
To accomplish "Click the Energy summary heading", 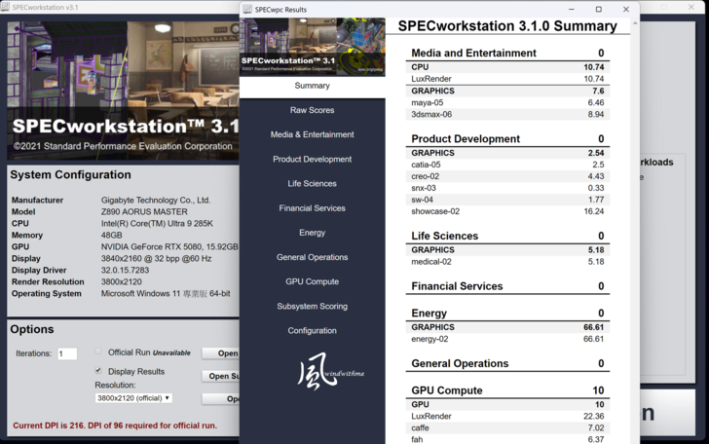I will click(x=429, y=314).
